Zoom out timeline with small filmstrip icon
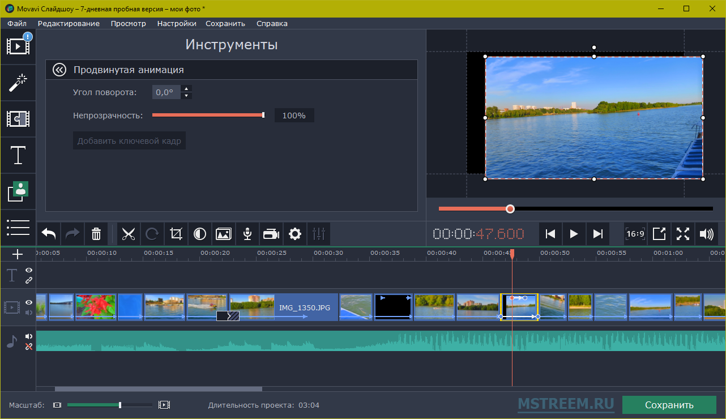The height and width of the screenshot is (419, 726). [x=57, y=405]
